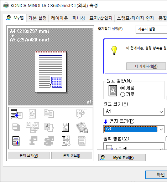167x182 pixels.
Task: Click the W/F watermark page icon
Action: [x=66, y=127]
